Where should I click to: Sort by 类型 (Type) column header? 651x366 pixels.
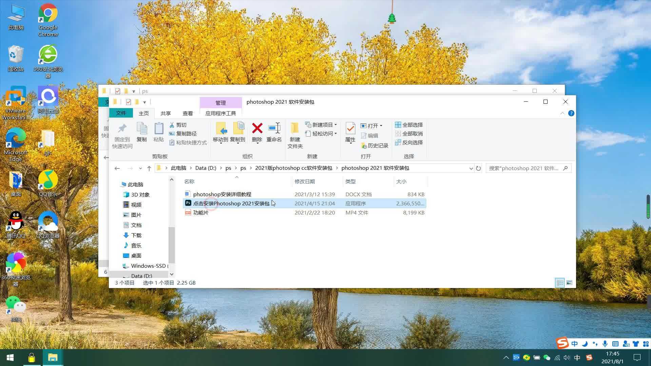351,181
